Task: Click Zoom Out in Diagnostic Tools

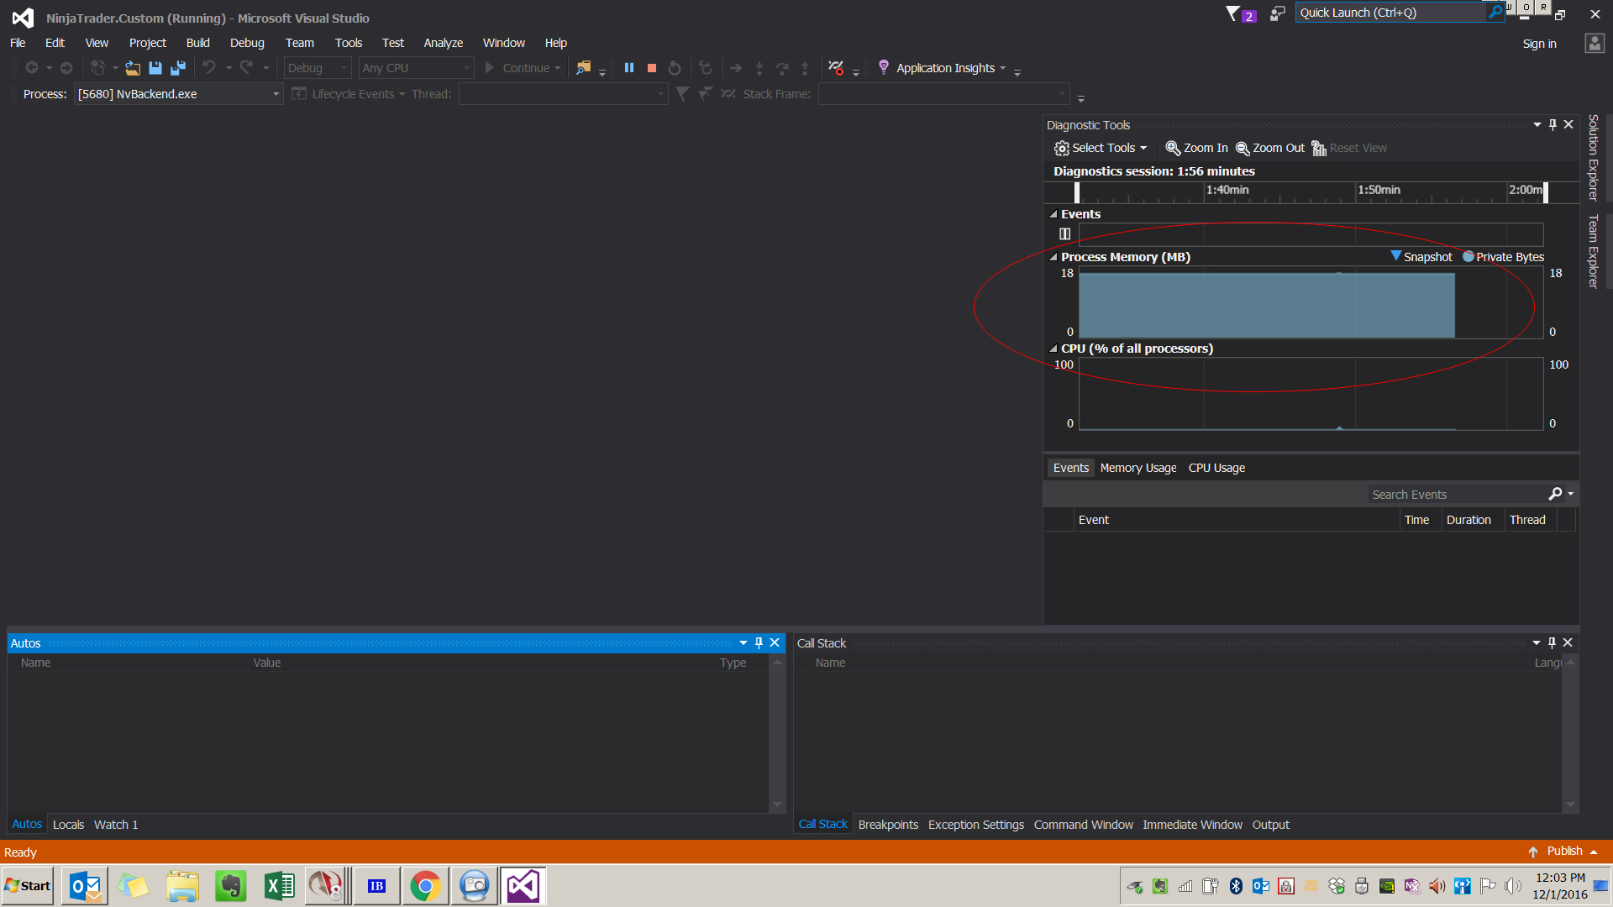Action: [x=1269, y=148]
